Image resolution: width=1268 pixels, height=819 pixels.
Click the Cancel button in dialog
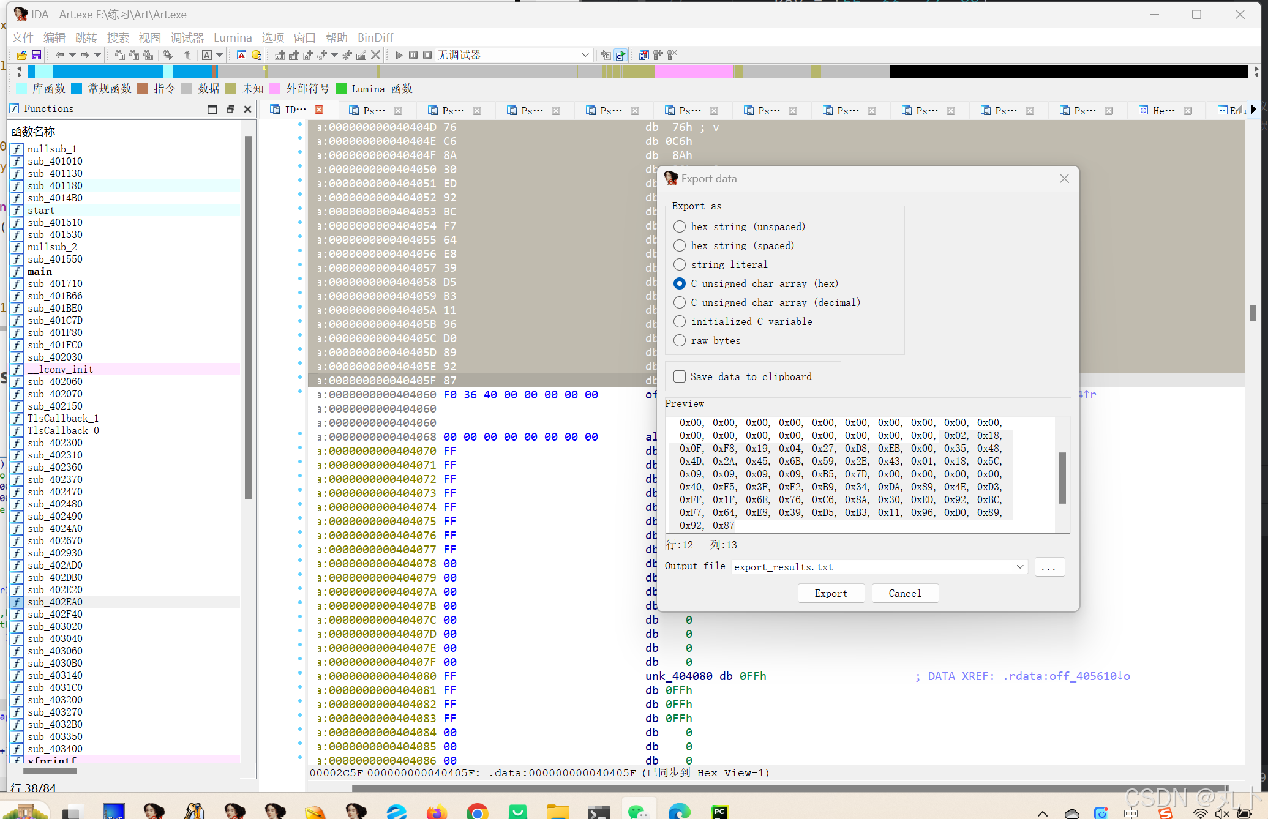pyautogui.click(x=904, y=593)
